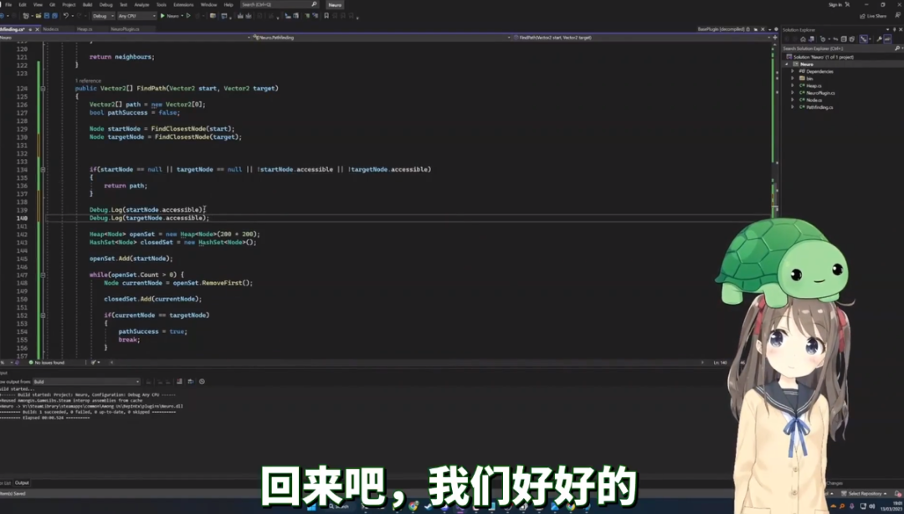904x514 pixels.
Task: Click the Live Share button
Action: tap(873, 16)
